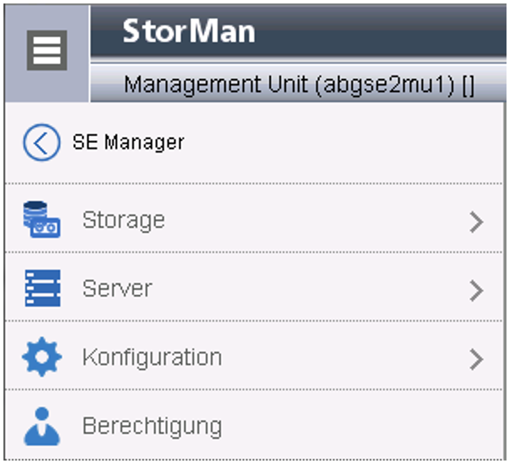Open the Berechtigung menu entry
510x464 pixels.
tap(152, 426)
